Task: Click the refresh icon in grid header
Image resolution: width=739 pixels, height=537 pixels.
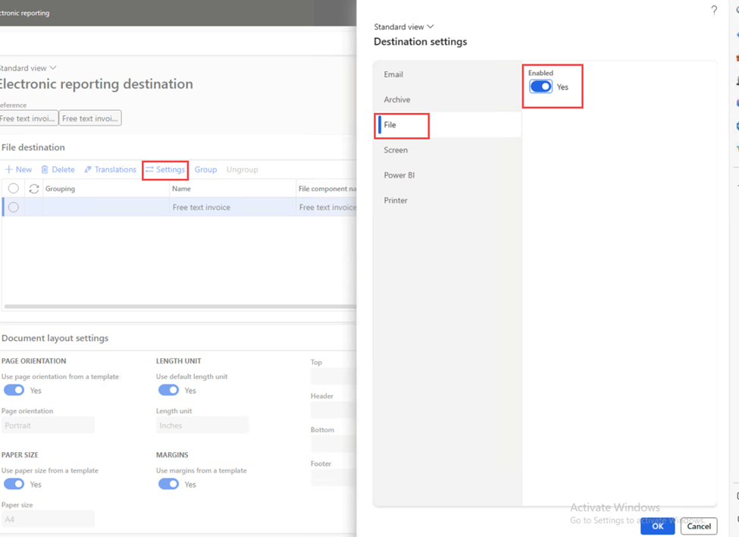Action: click(x=33, y=189)
